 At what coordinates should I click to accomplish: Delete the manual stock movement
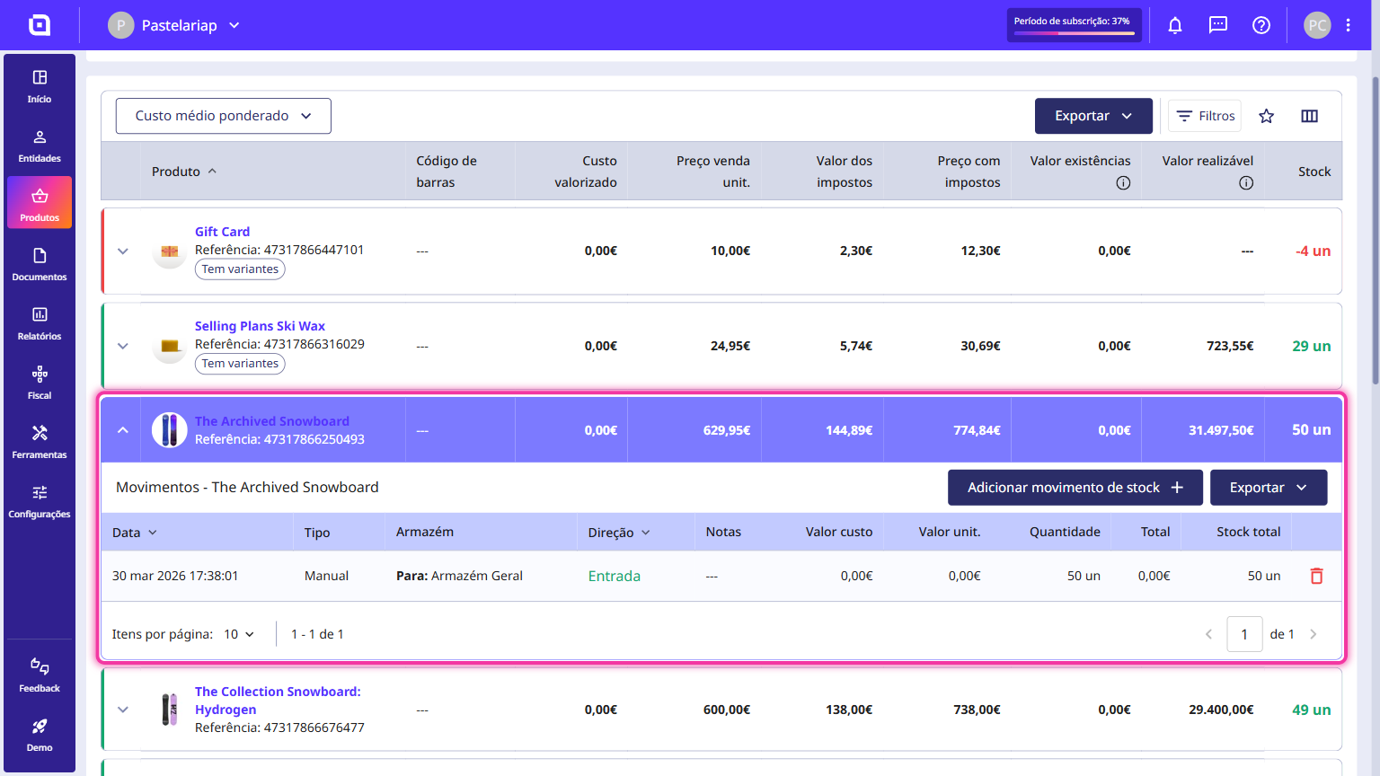[1316, 576]
